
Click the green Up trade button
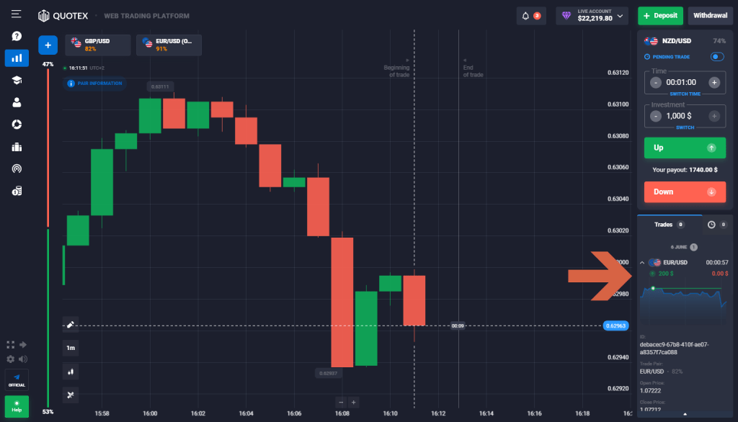(684, 148)
